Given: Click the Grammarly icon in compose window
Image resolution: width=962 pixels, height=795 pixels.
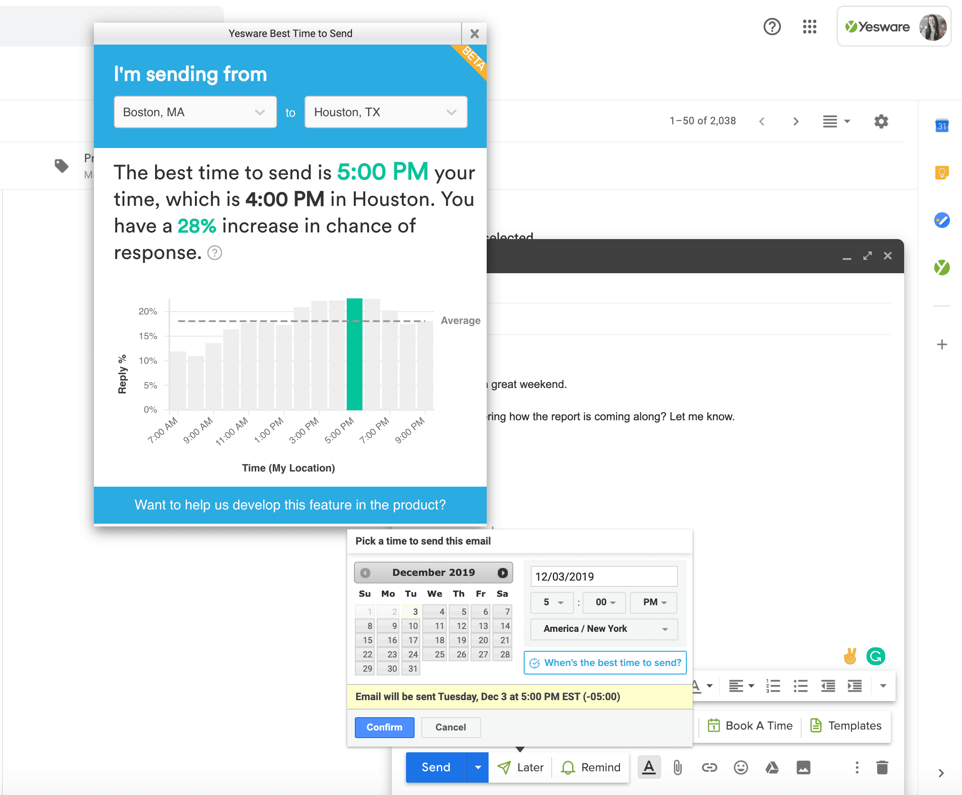Looking at the screenshot, I should pos(876,656).
